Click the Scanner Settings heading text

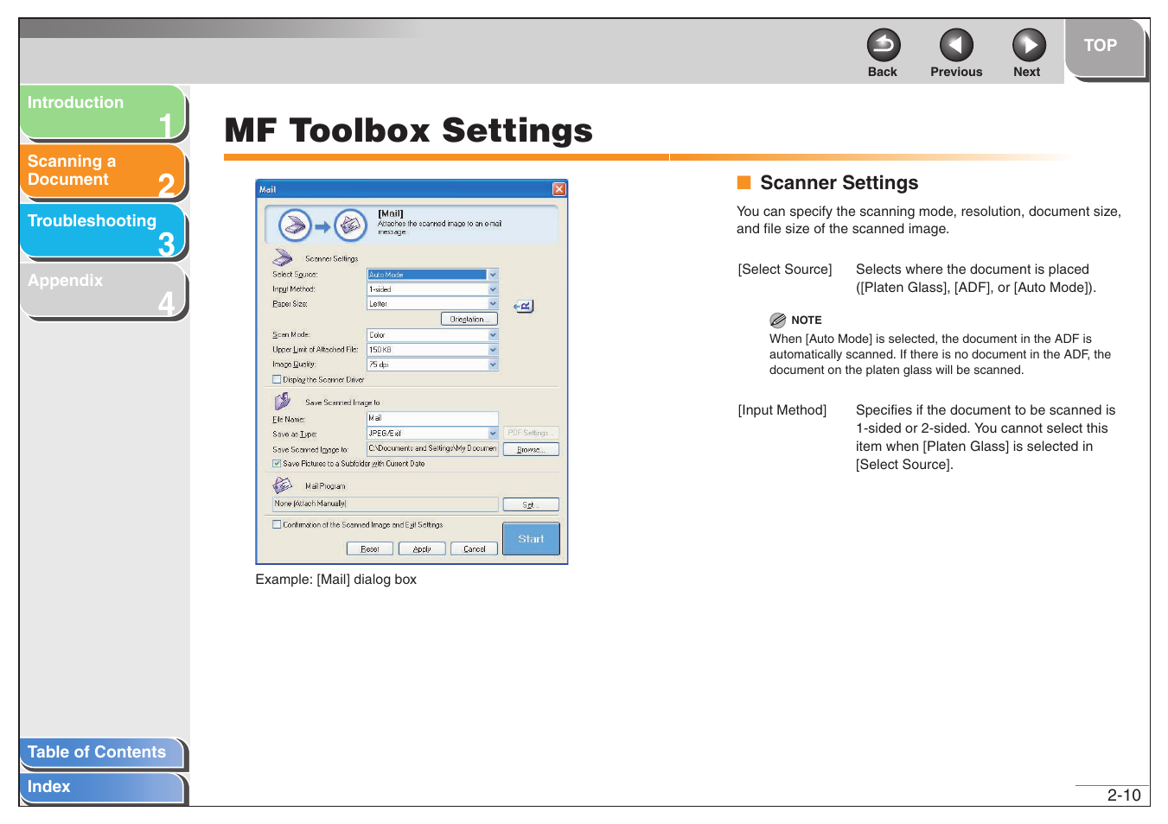click(839, 183)
